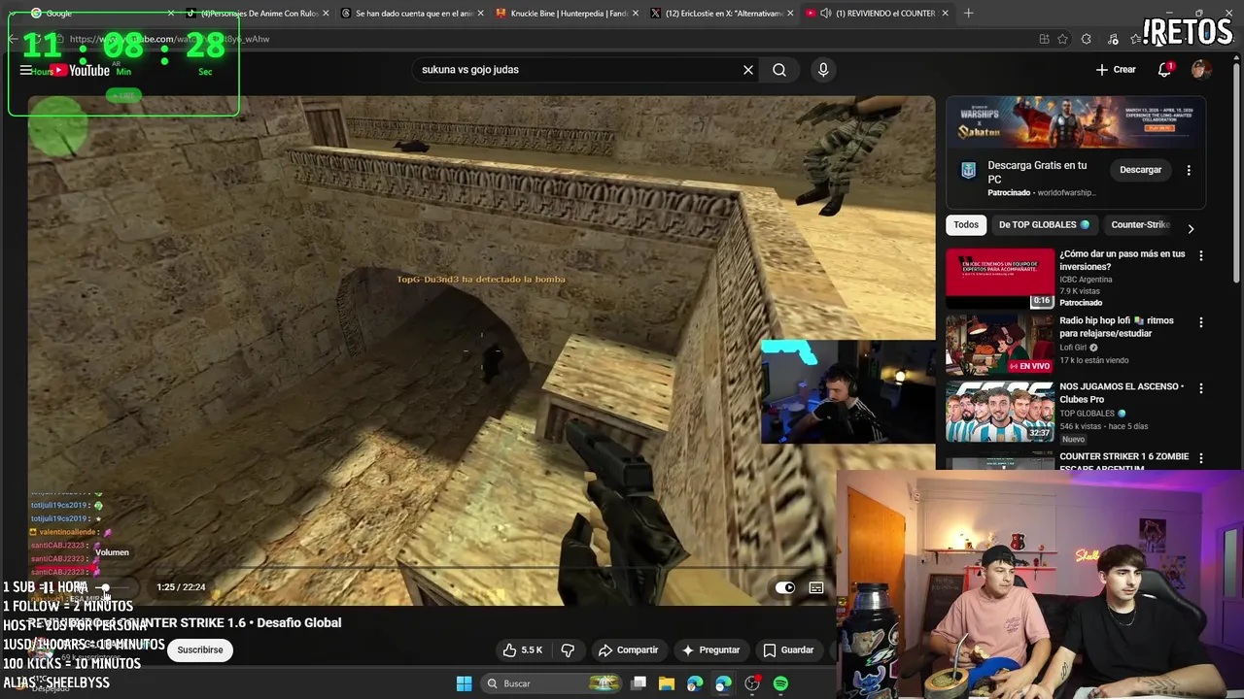
Task: Open '¿Cómo dar un paso más' title
Action: 1122,260
